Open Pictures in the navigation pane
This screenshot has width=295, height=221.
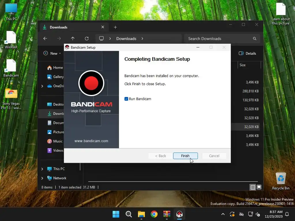click(x=56, y=132)
